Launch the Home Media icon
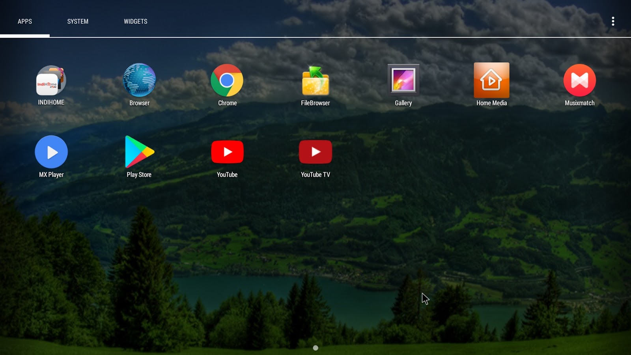Image resolution: width=631 pixels, height=355 pixels. (491, 80)
